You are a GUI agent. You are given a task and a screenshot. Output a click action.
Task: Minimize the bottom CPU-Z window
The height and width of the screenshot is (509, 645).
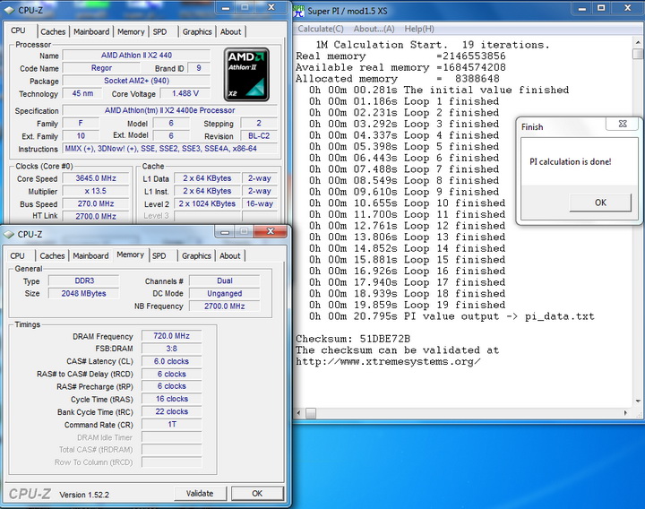click(225, 232)
